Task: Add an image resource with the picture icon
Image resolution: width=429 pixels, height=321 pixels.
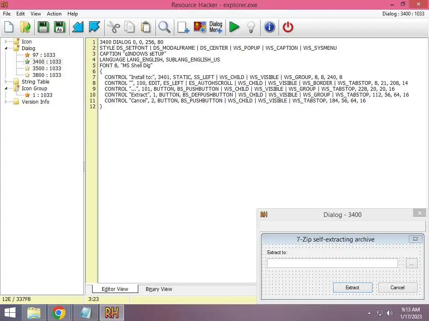Action: (200, 27)
